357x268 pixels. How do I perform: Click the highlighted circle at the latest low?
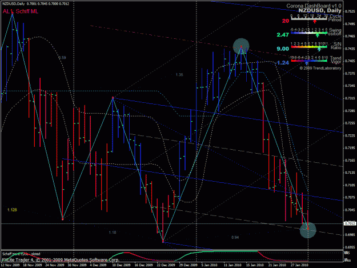[308, 230]
